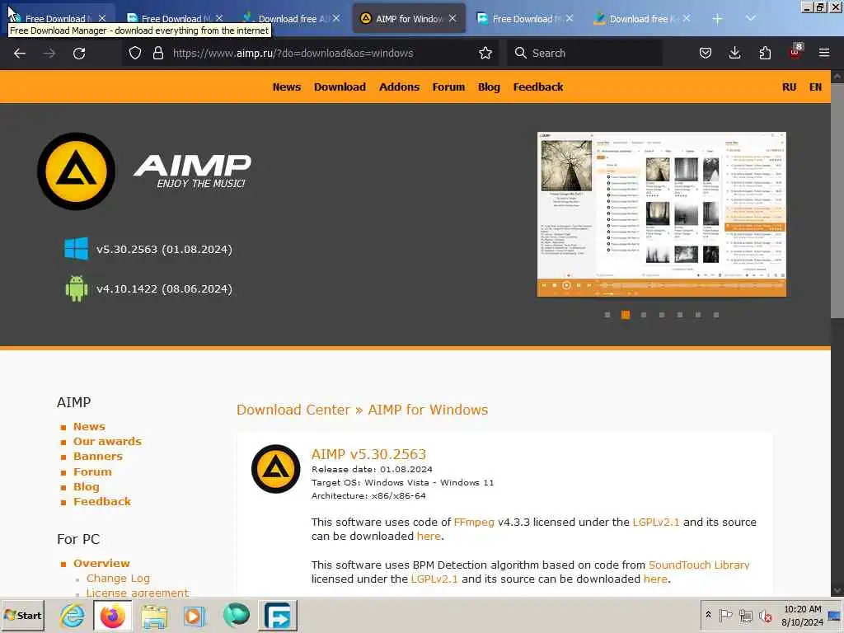Go back to the previous page
The width and height of the screenshot is (844, 633).
[20, 54]
